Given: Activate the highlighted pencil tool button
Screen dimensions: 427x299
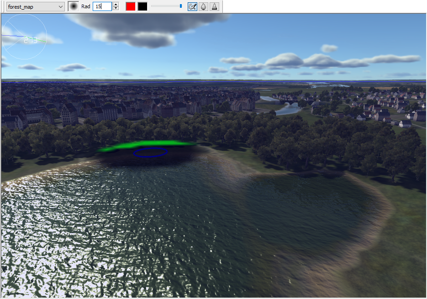Looking at the screenshot, I should pyautogui.click(x=192, y=6).
